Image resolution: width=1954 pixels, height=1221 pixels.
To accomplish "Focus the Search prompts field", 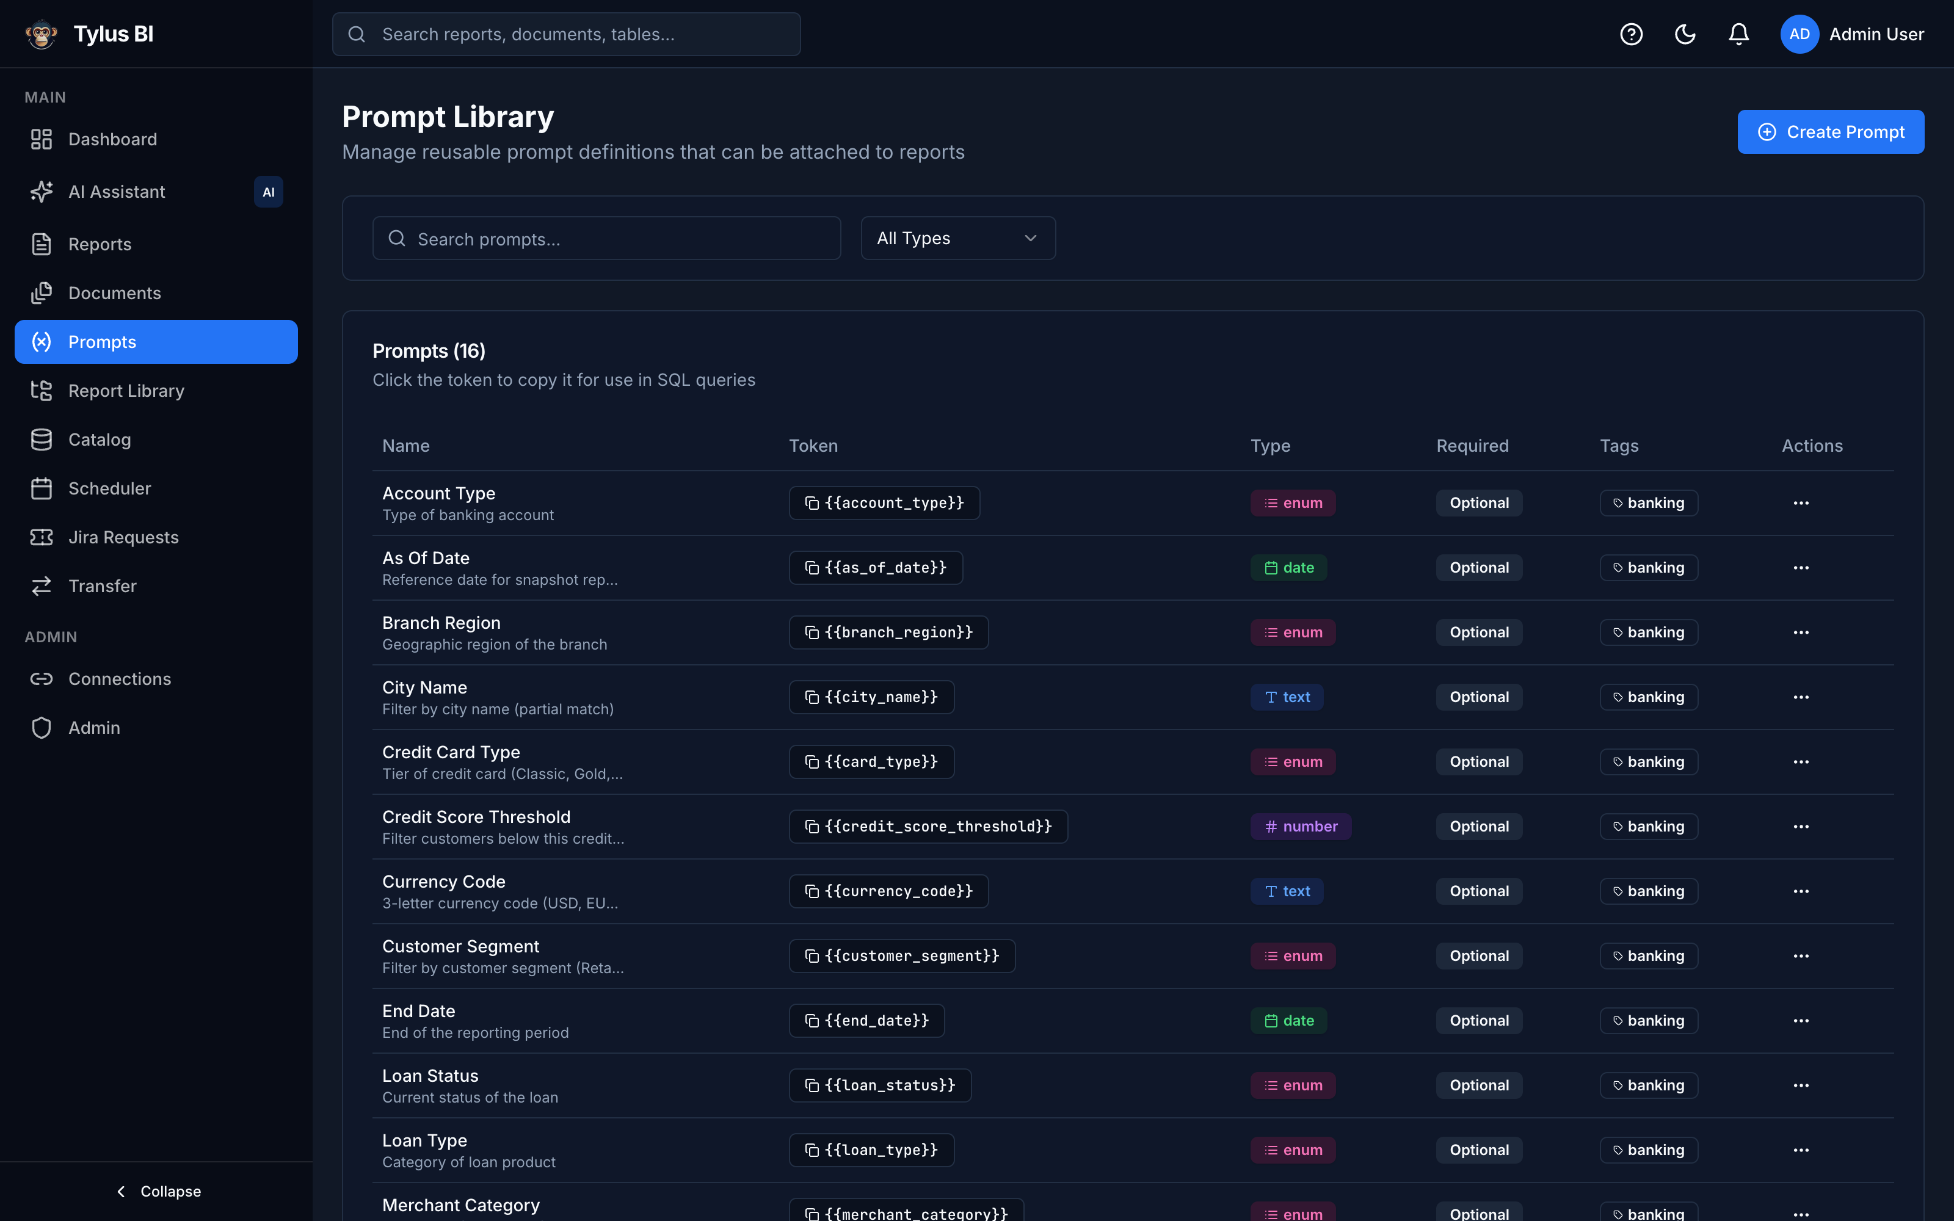I will click(x=606, y=238).
